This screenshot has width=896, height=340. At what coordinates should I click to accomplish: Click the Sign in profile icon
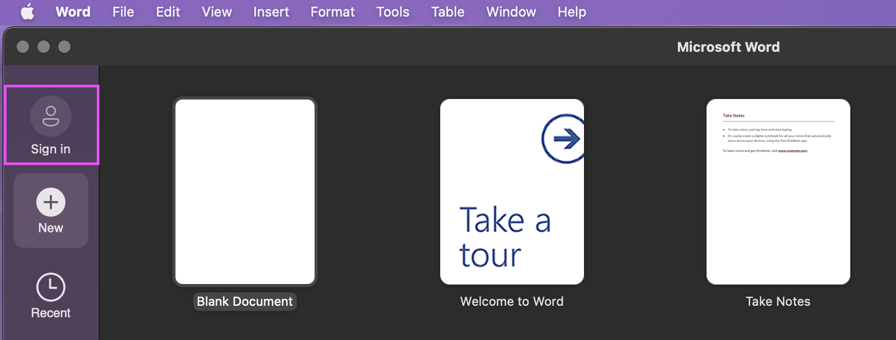(x=50, y=116)
